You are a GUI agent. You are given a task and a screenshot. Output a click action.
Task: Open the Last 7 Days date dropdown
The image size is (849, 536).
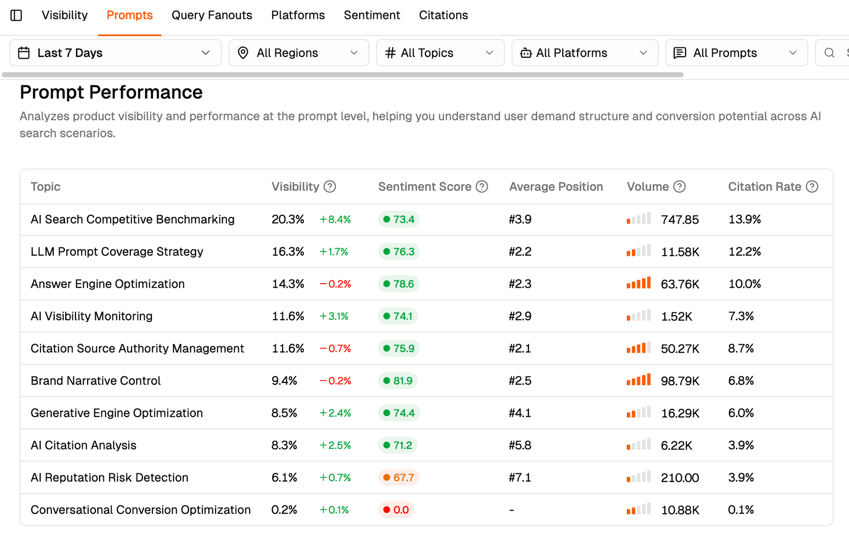point(115,53)
